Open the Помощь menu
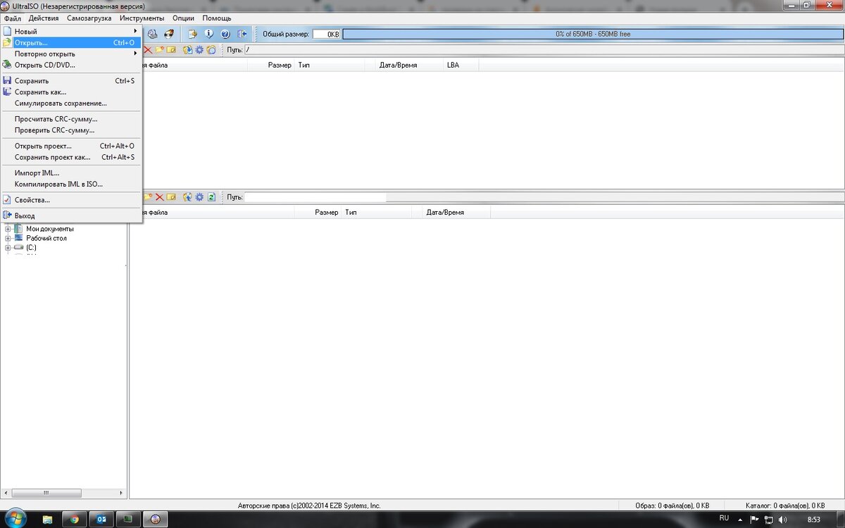 tap(217, 18)
